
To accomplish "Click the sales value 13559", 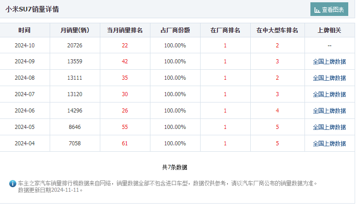I will pyautogui.click(x=75, y=61).
